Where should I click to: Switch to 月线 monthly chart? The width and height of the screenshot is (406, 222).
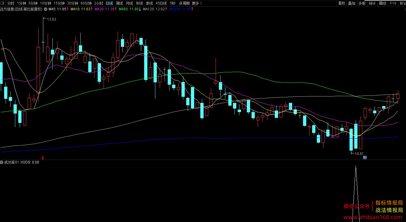(129, 3)
